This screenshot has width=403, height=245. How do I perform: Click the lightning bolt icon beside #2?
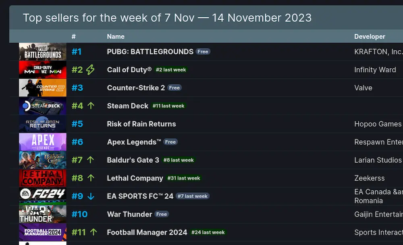[x=90, y=70]
